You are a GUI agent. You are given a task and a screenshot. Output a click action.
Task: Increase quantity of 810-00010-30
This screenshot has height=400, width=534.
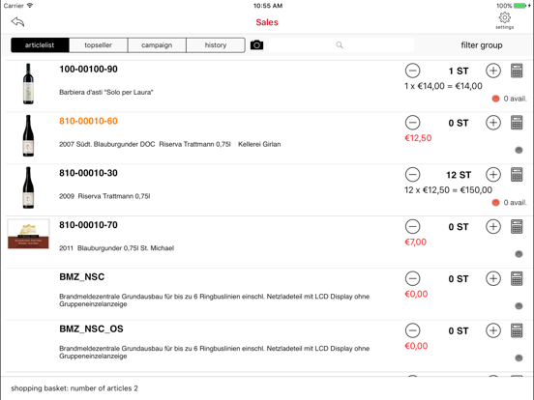[493, 175]
